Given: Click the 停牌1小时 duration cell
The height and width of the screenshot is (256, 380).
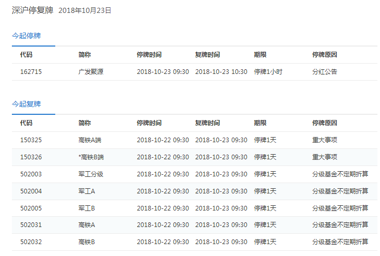Looking at the screenshot, I should [x=268, y=72].
